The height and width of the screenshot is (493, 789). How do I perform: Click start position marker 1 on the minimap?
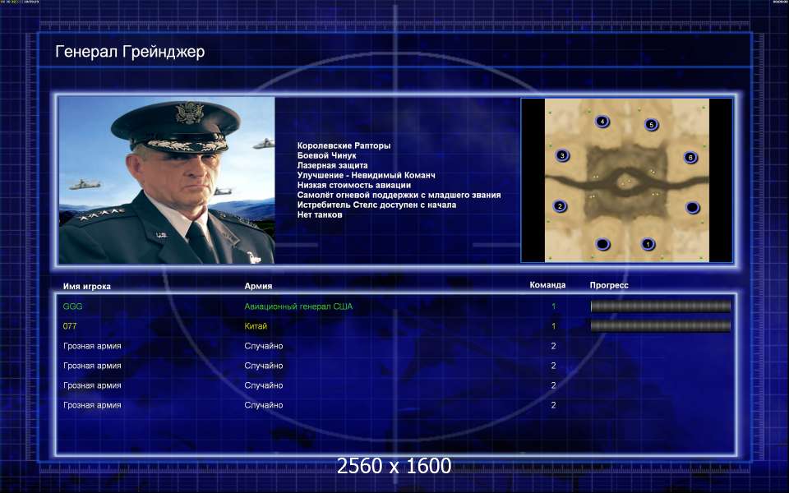click(648, 244)
